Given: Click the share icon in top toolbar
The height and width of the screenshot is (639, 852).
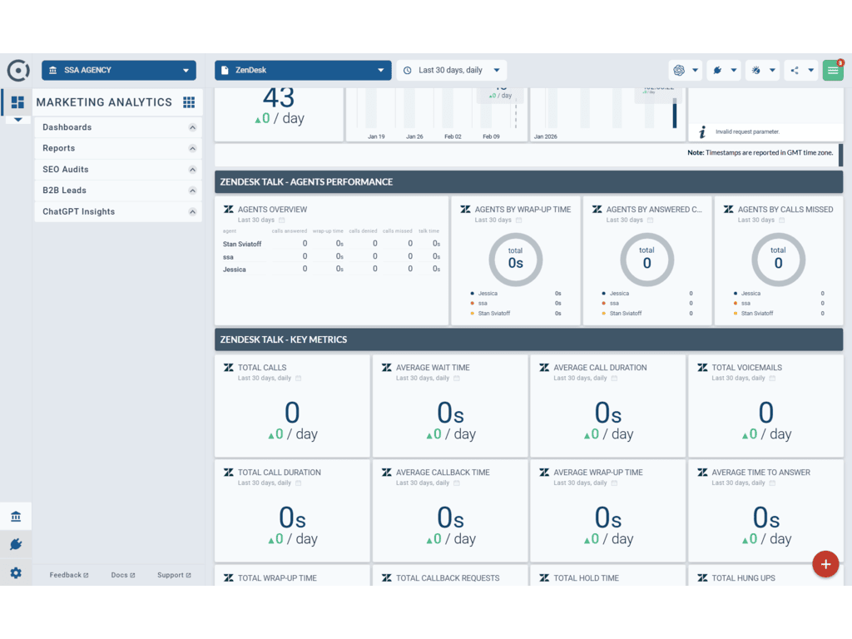Looking at the screenshot, I should (795, 71).
